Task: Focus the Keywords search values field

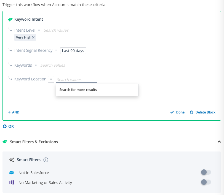Action: click(60, 65)
